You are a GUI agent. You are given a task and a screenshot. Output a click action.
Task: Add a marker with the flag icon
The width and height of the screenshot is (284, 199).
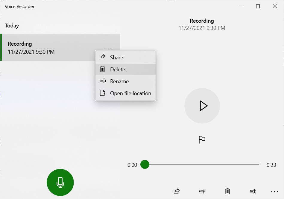tap(202, 140)
